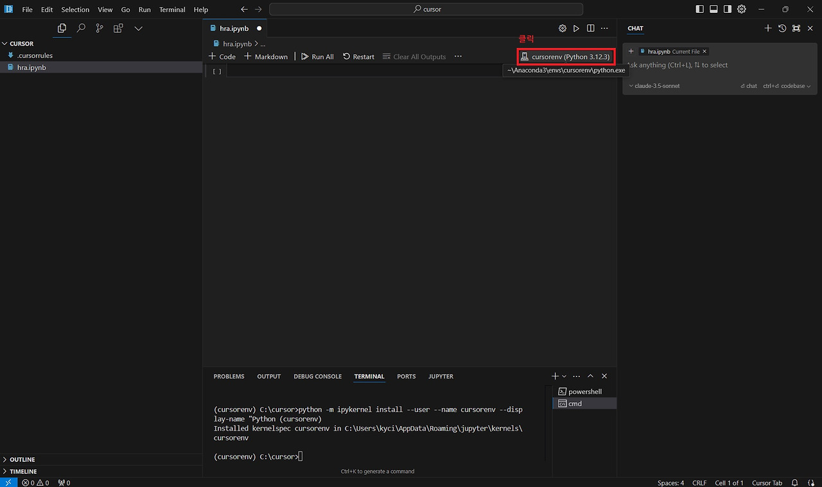Open editor more actions ellipsis
This screenshot has width=822, height=487.
pos(604,28)
